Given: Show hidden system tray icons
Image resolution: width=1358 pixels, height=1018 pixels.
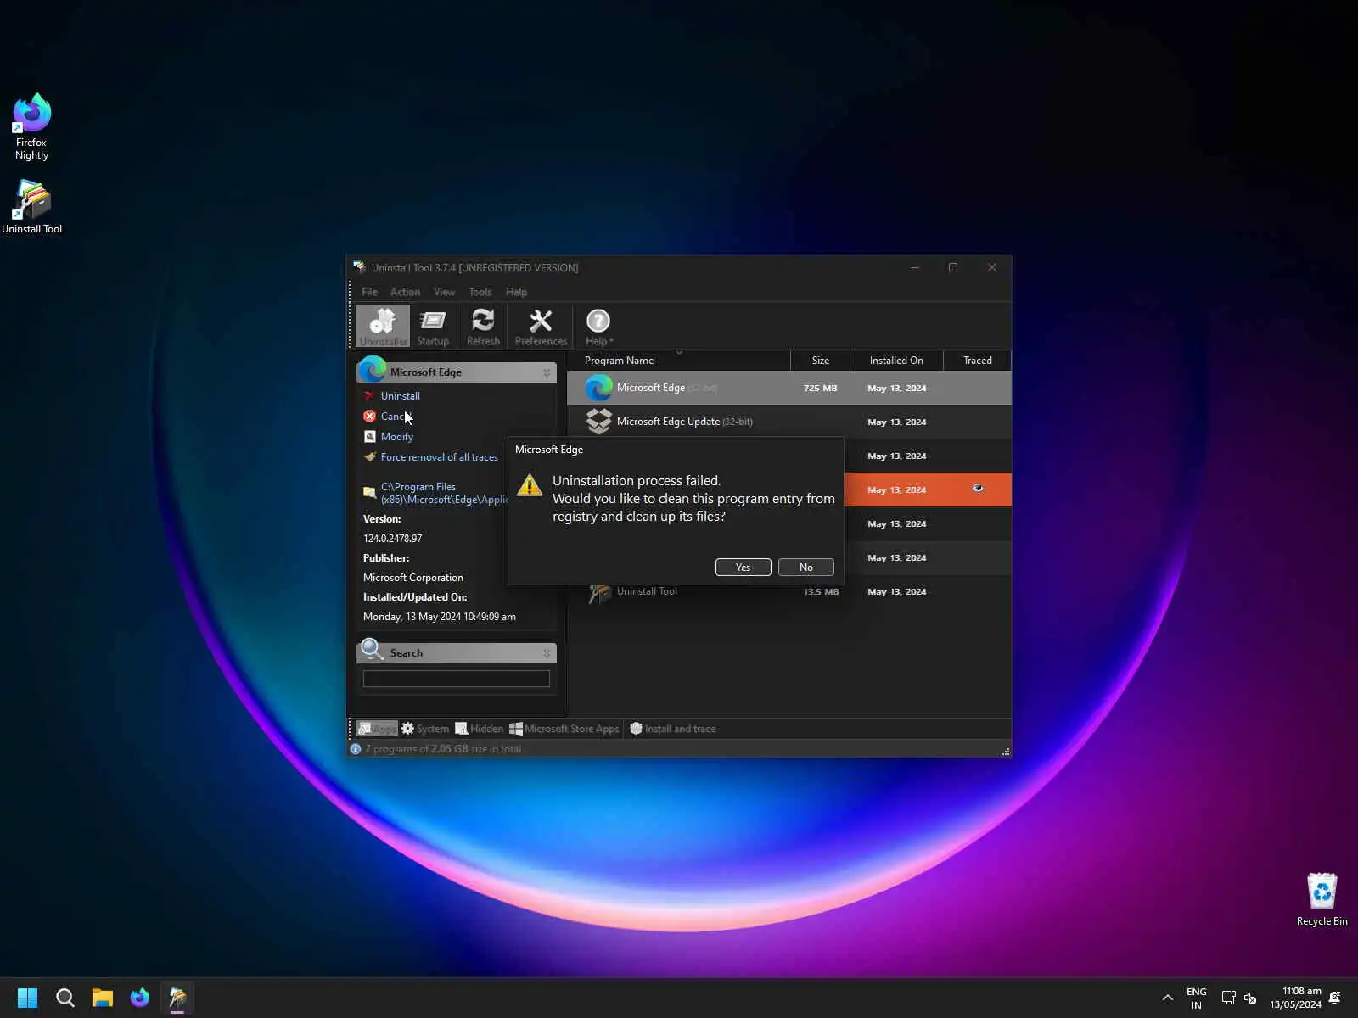Looking at the screenshot, I should click(x=1168, y=998).
